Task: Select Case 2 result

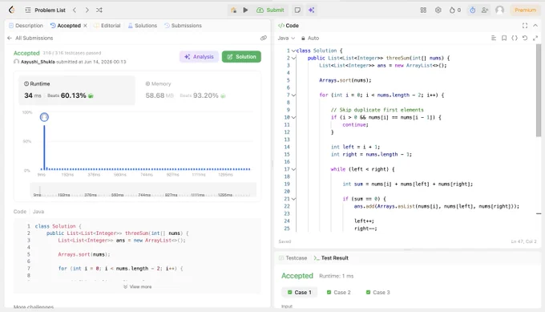Action: (x=339, y=292)
